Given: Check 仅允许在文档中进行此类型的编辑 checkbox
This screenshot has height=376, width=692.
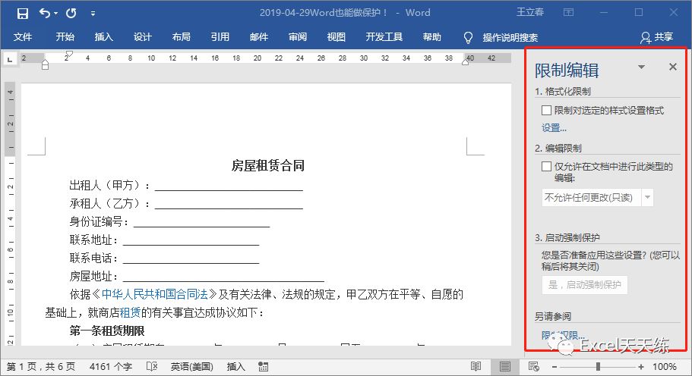Looking at the screenshot, I should point(546,166).
